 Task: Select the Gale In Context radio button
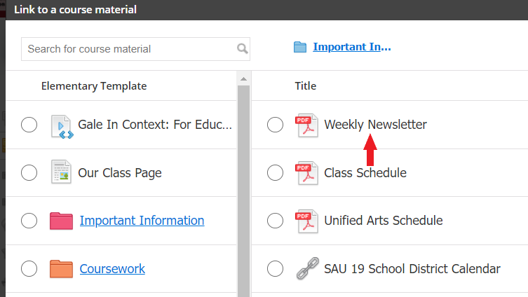pos(29,125)
